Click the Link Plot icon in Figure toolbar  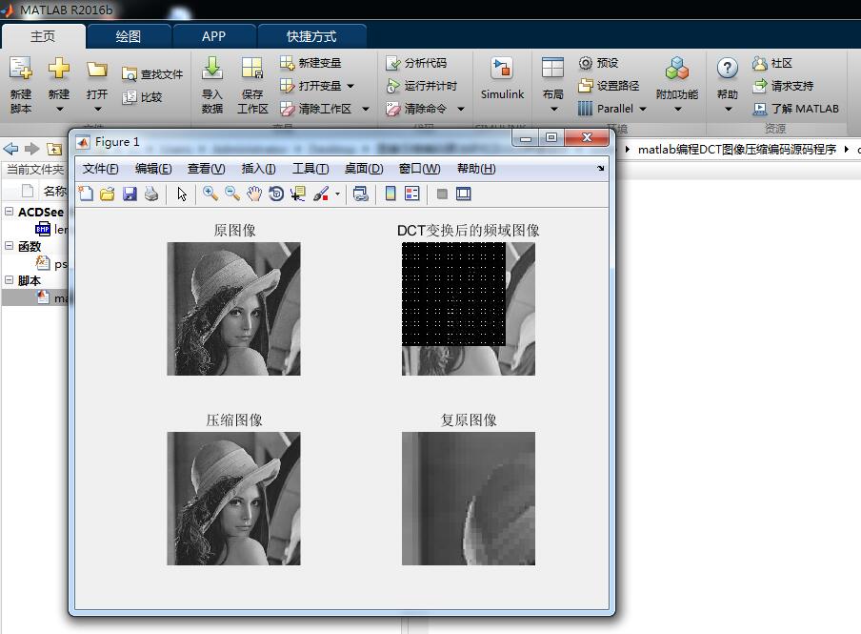[360, 194]
